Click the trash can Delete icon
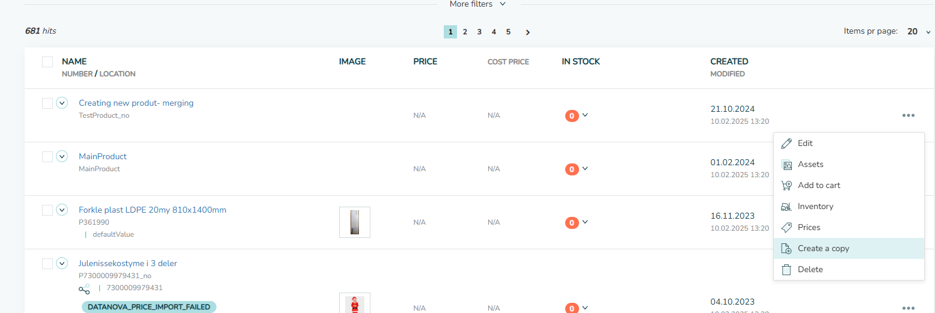The width and height of the screenshot is (935, 313). tap(786, 269)
